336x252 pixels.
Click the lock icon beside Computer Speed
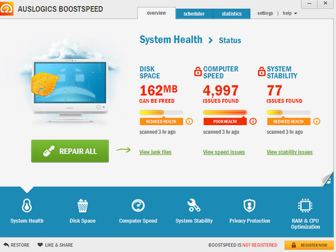[x=198, y=71]
